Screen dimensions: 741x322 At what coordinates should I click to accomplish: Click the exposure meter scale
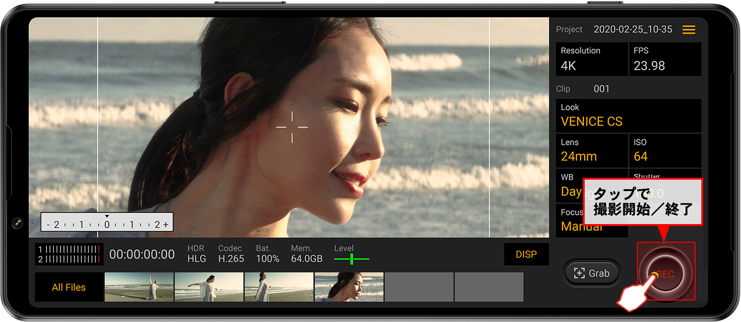point(107,223)
